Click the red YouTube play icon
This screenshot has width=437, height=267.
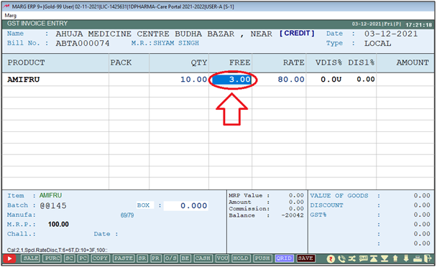click(x=9, y=258)
